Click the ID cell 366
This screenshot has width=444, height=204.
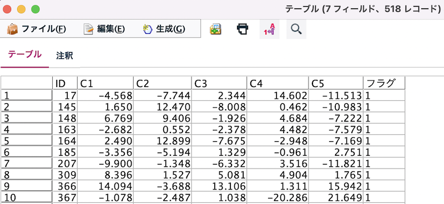tap(65, 186)
